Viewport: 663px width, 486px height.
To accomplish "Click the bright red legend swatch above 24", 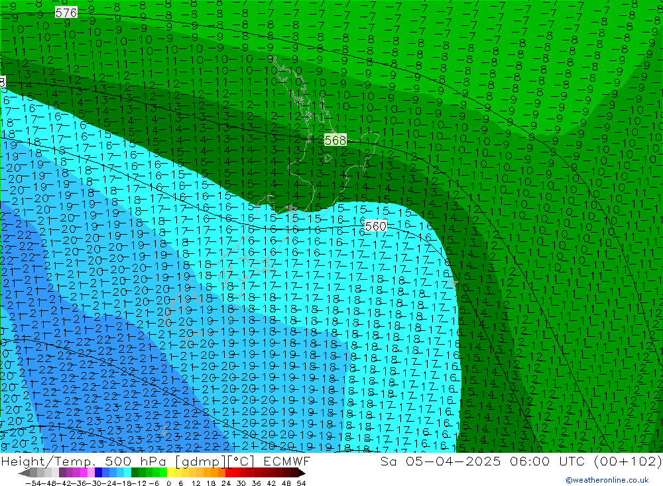I will [229, 473].
